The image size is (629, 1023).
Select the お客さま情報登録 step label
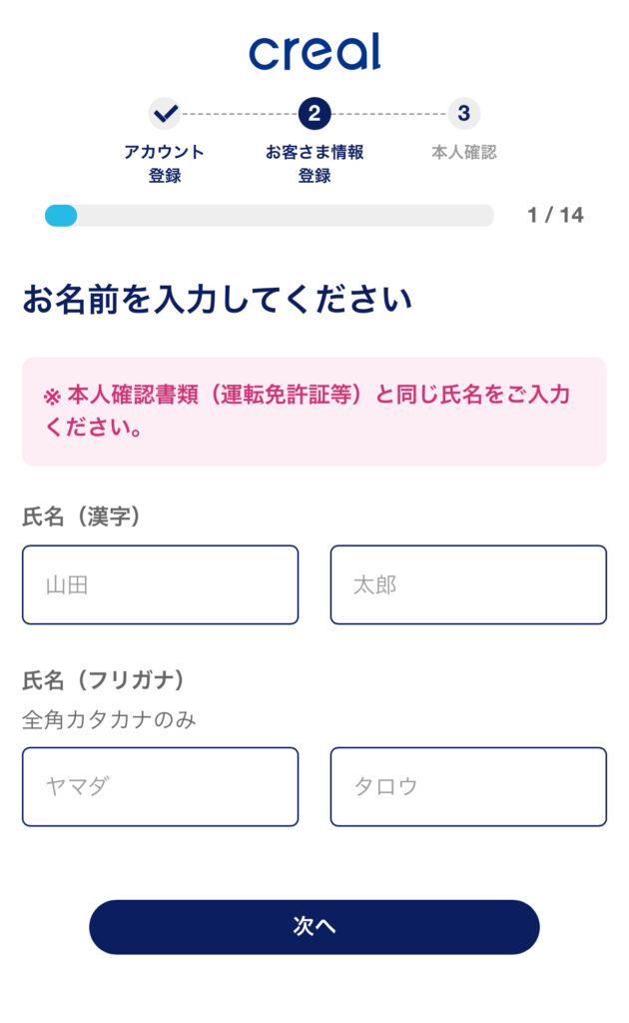[x=314, y=164]
